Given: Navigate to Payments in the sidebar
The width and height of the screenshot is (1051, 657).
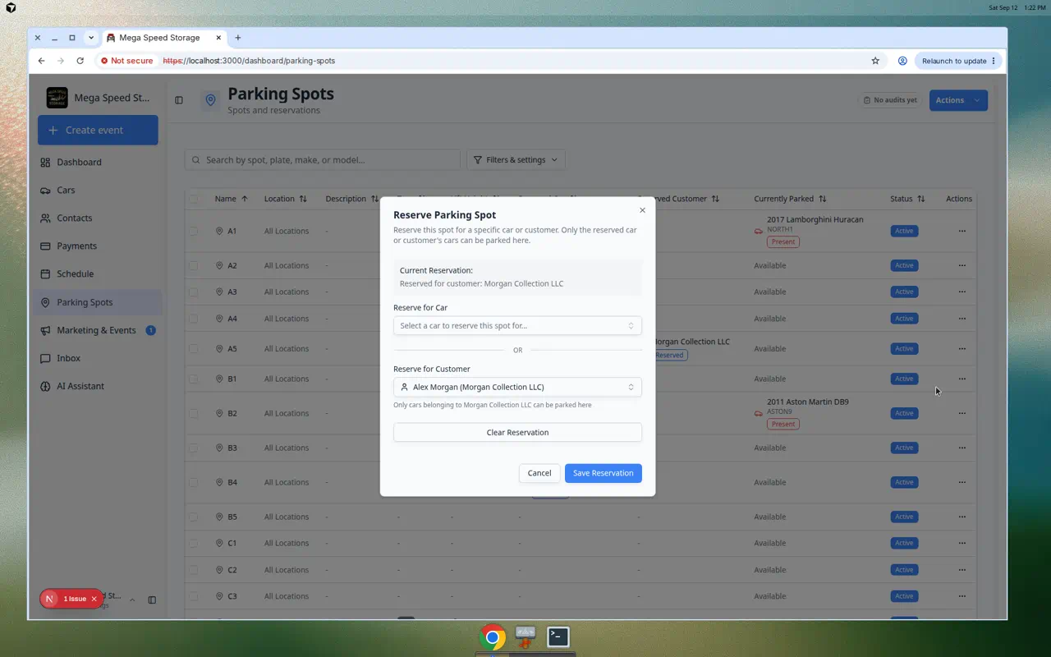Looking at the screenshot, I should [x=99, y=246].
